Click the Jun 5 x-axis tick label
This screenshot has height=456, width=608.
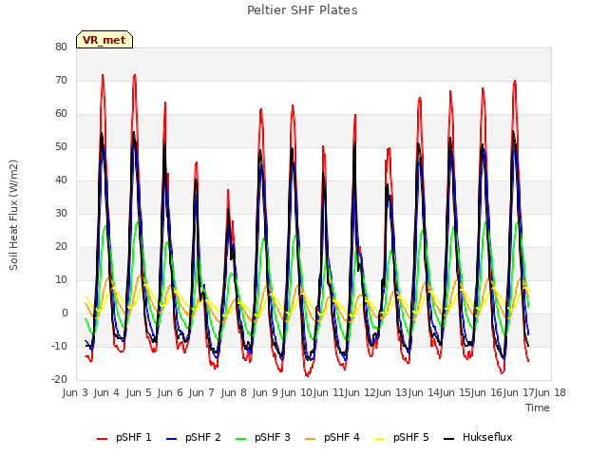tap(139, 392)
